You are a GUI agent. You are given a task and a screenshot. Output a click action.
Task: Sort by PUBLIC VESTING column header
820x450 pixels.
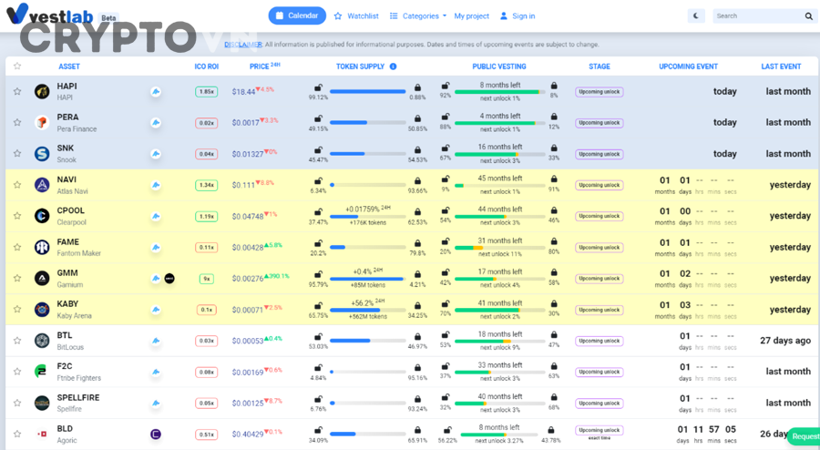coord(499,66)
